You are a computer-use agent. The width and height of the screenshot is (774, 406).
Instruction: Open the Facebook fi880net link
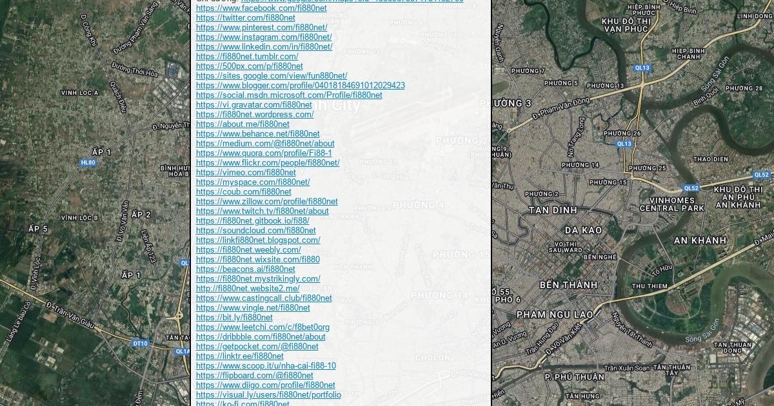coord(261,8)
